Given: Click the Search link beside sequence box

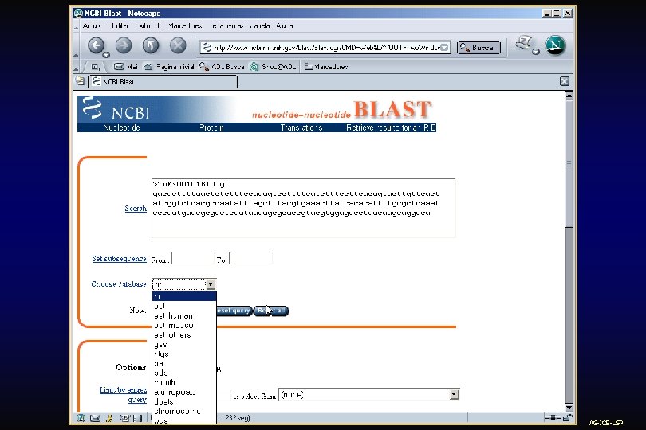Looking at the screenshot, I should click(x=136, y=208).
